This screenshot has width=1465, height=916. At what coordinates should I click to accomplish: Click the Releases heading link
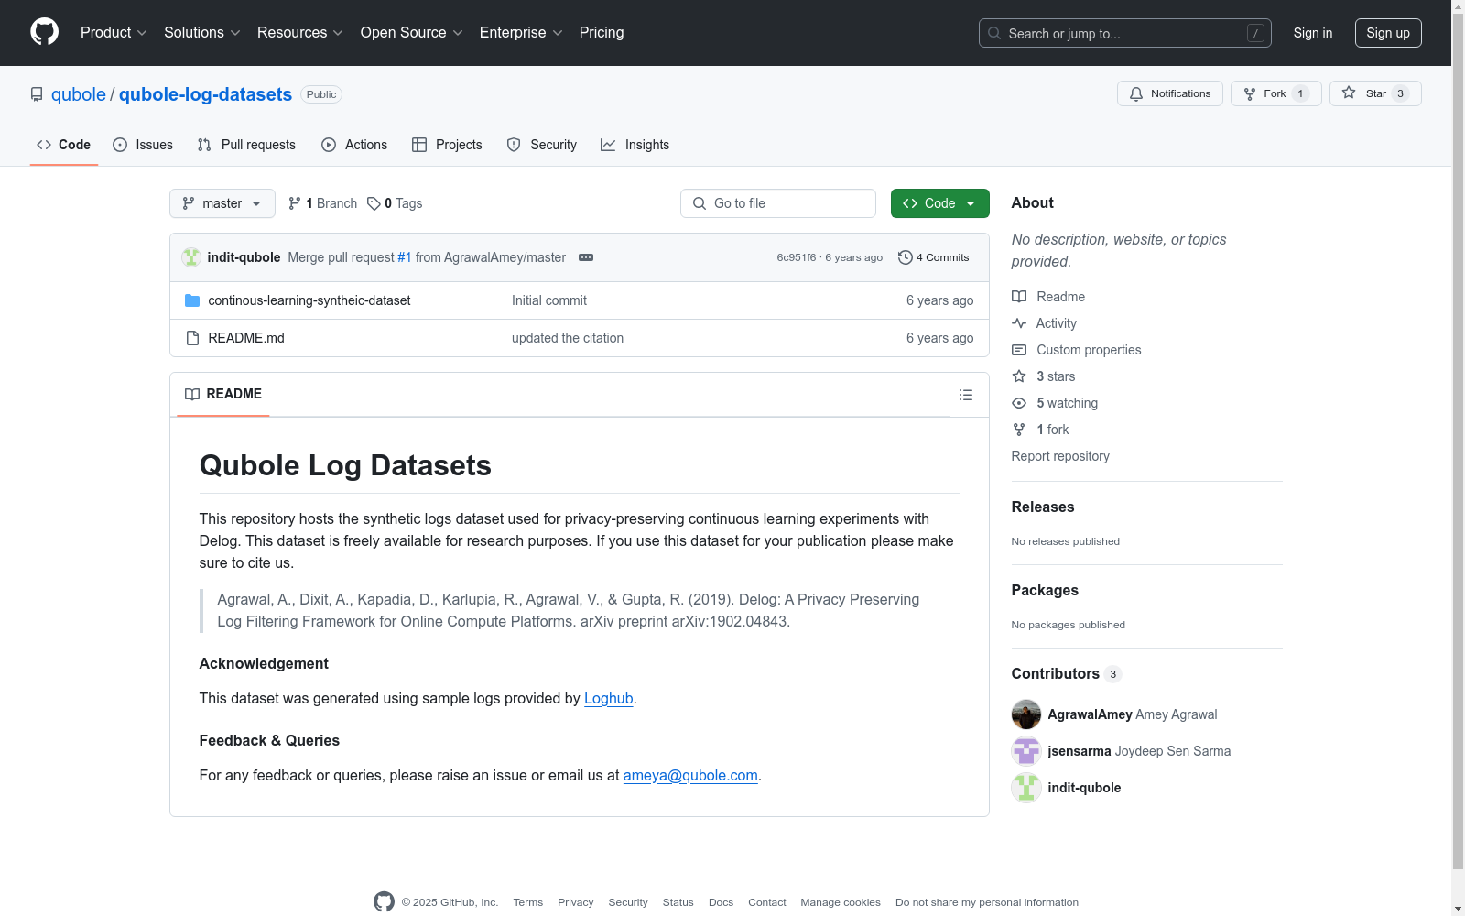(x=1043, y=507)
